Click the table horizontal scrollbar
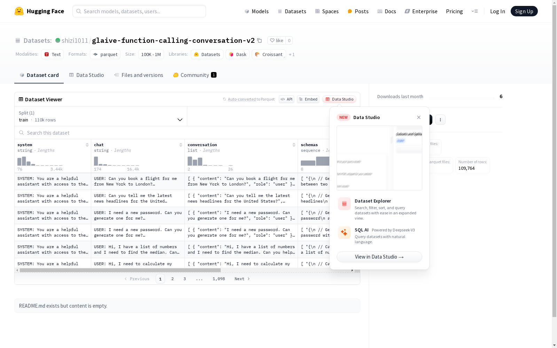The image size is (557, 348). coord(120,270)
